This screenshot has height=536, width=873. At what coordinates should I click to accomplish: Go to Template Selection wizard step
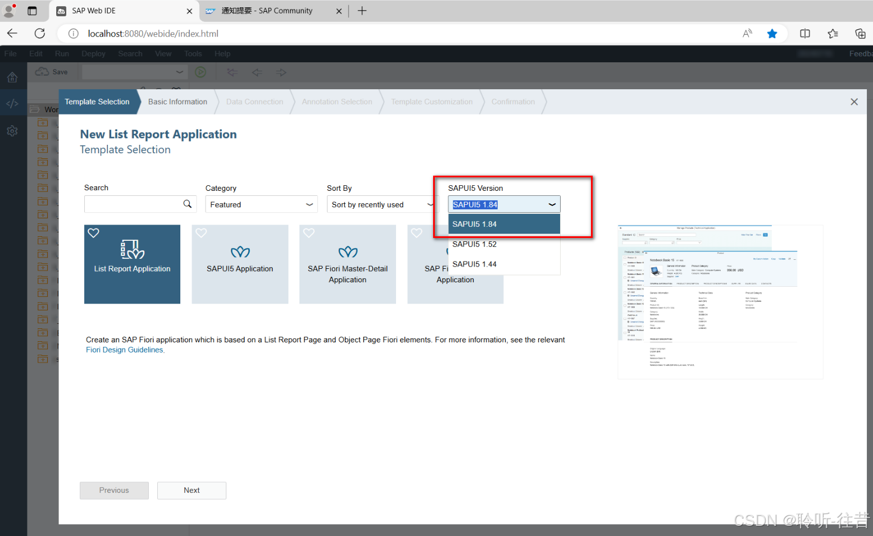[97, 102]
